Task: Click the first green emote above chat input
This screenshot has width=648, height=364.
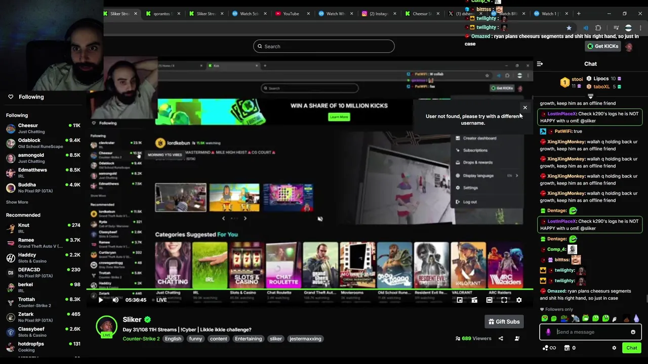Action: pos(544,318)
